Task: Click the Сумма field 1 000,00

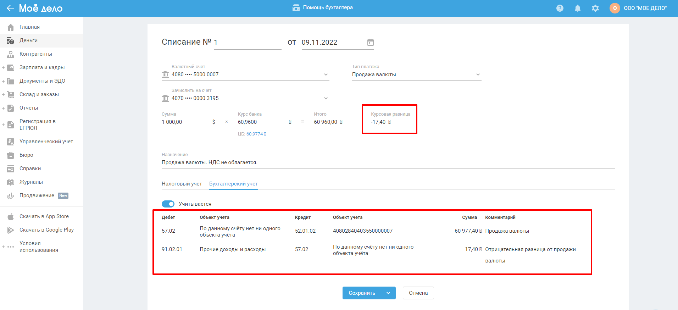Action: [185, 122]
